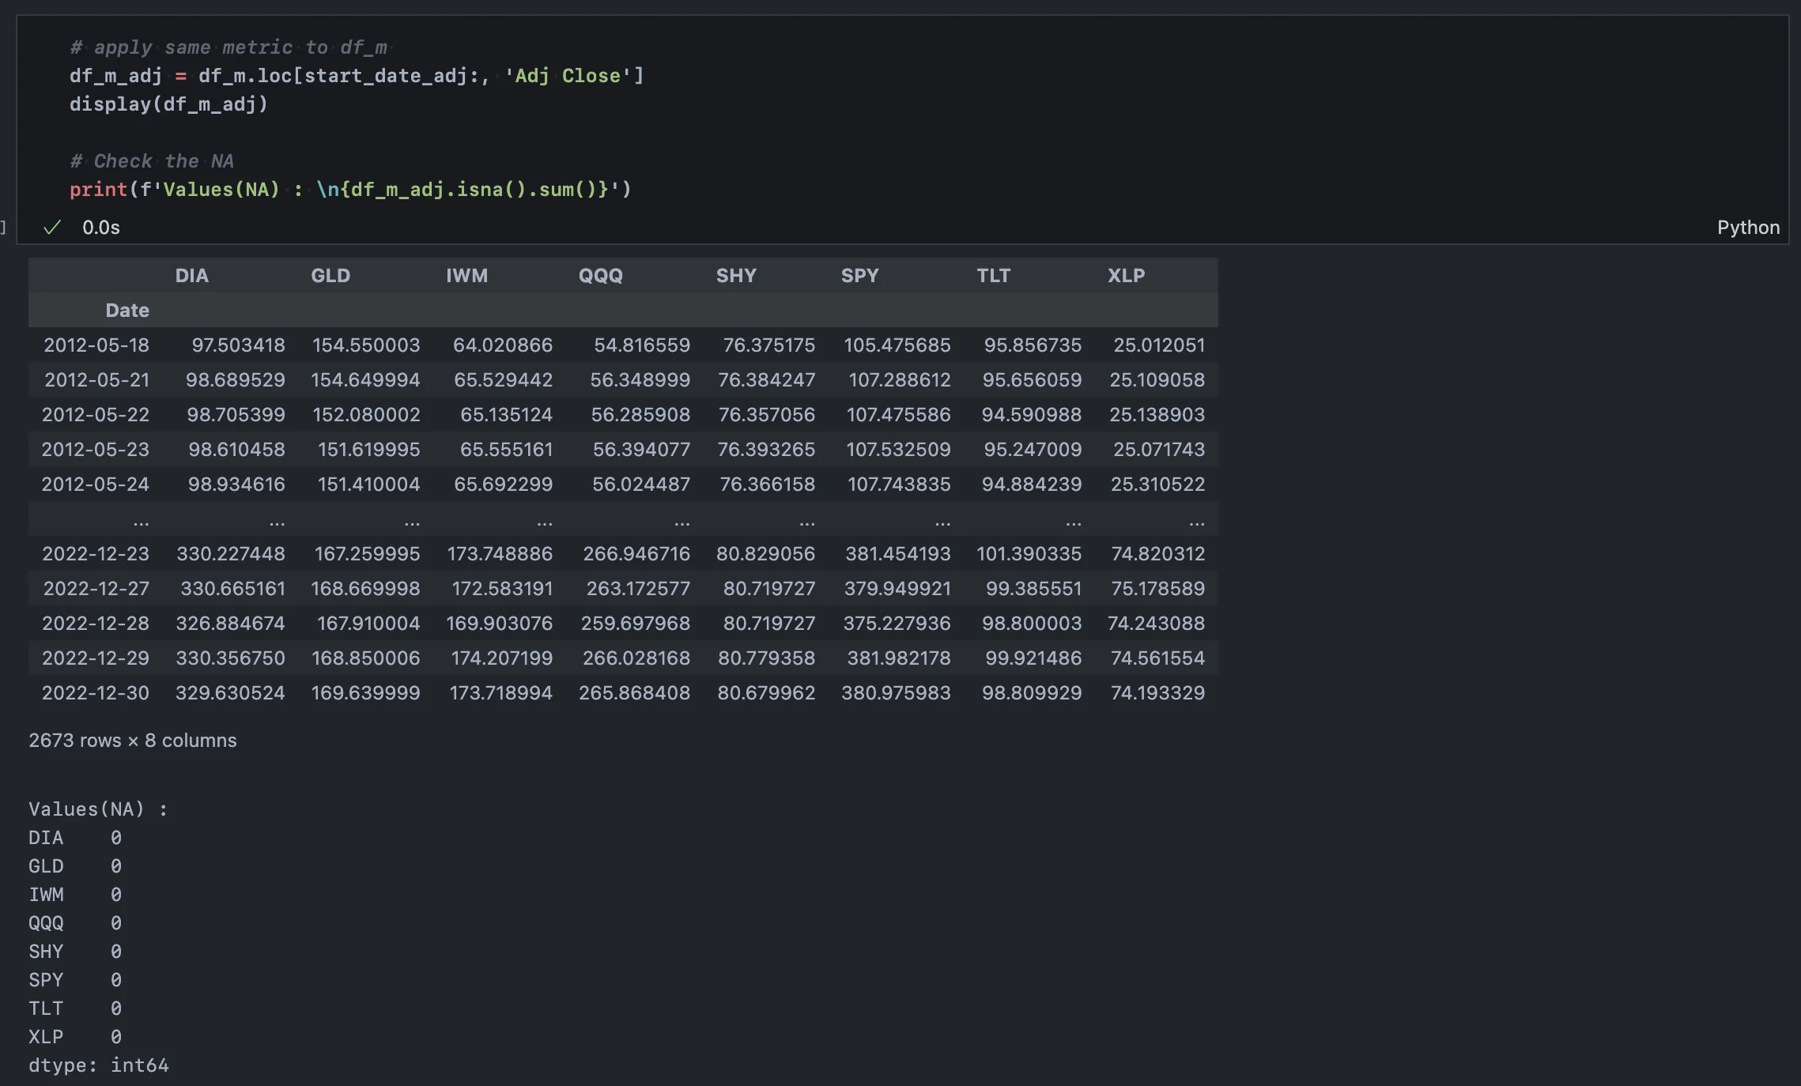The width and height of the screenshot is (1801, 1086).
Task: Click the print statement code line
Action: tap(350, 190)
